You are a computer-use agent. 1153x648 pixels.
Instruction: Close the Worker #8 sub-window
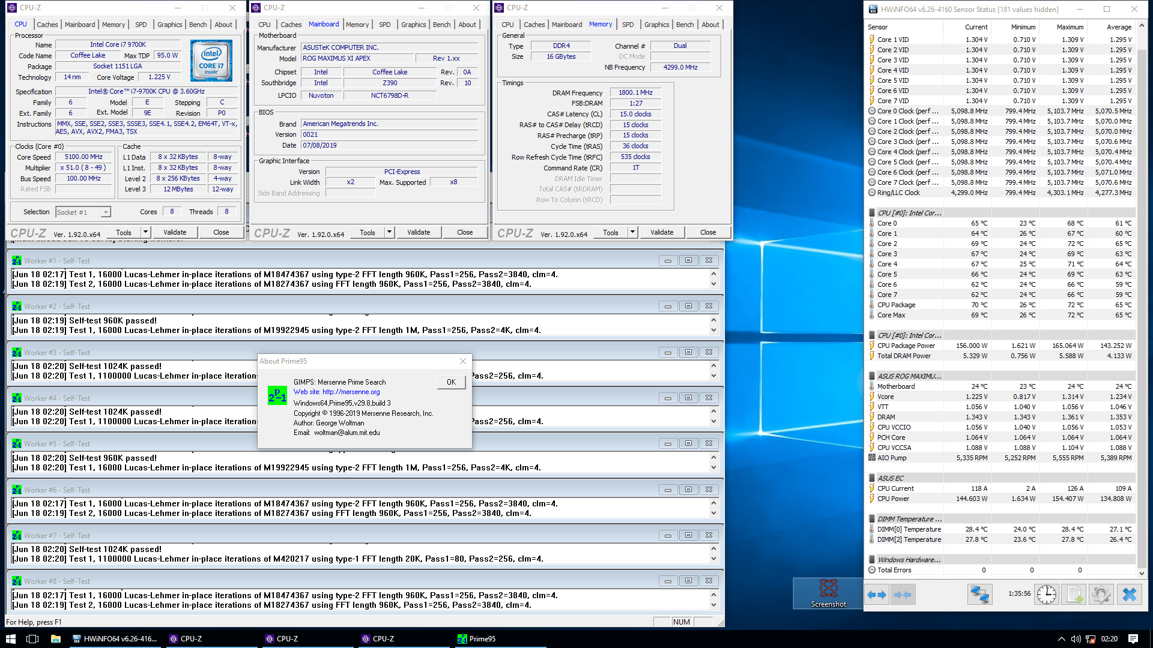[x=709, y=581]
